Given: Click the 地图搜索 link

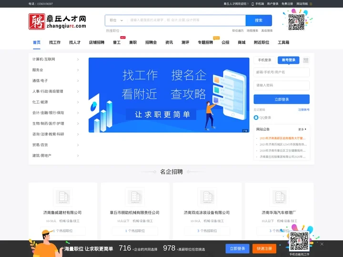Looking at the screenshot, I should pos(252,30).
